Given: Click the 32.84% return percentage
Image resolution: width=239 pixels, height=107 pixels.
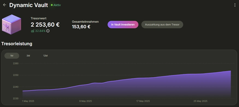Looking at the screenshot, I should coord(40,31).
